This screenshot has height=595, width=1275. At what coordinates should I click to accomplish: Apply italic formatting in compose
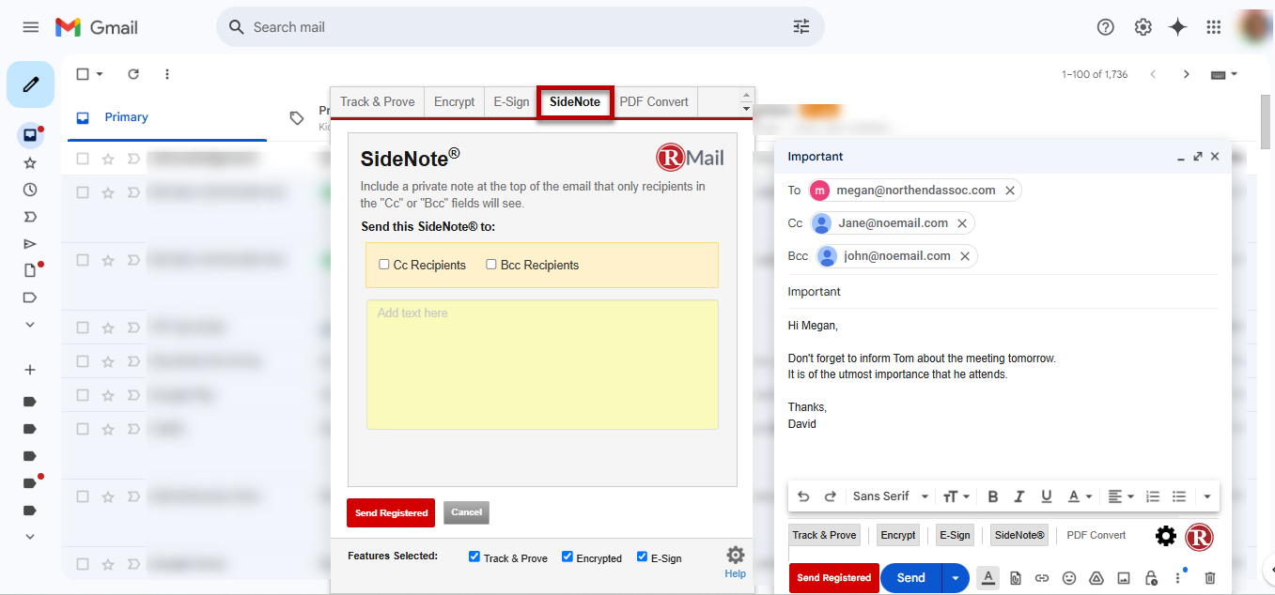[1019, 496]
